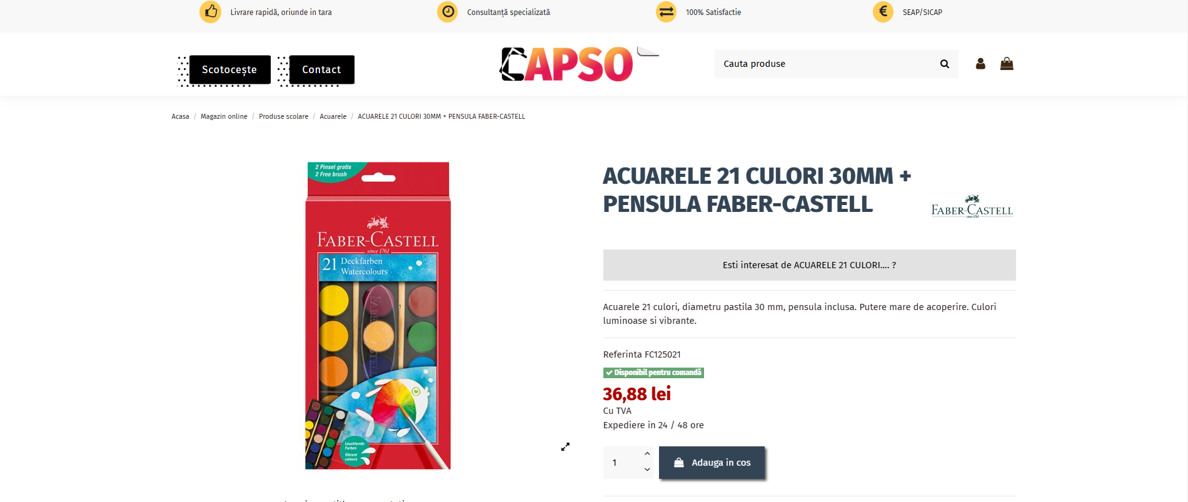Click the euro SEAP/SICAP icon
The image size is (1188, 502).
pyautogui.click(x=883, y=12)
